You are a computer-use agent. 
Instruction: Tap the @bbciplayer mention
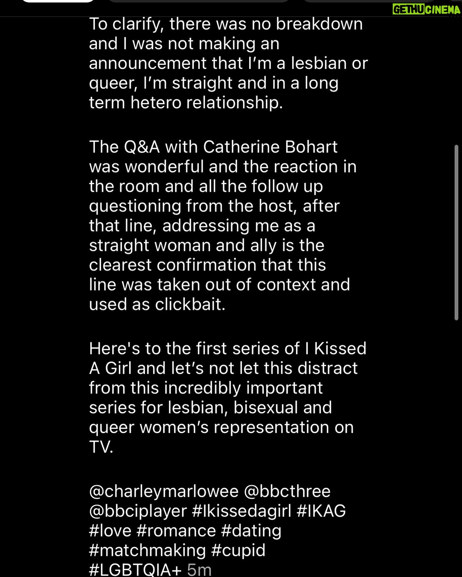pyautogui.click(x=138, y=511)
